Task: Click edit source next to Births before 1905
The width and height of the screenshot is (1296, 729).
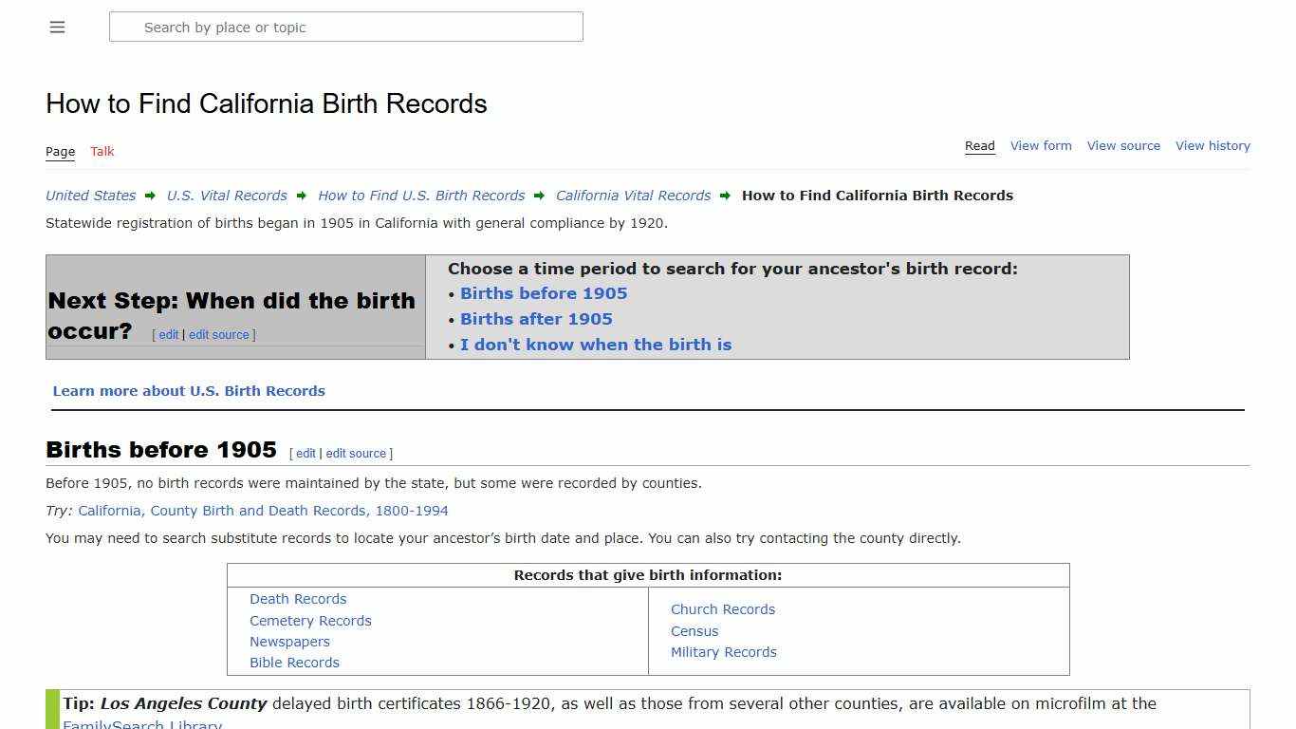Action: 356,453
